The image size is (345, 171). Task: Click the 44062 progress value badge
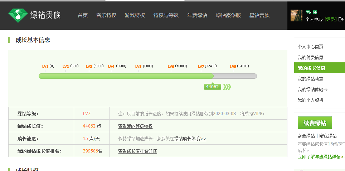tap(212, 87)
